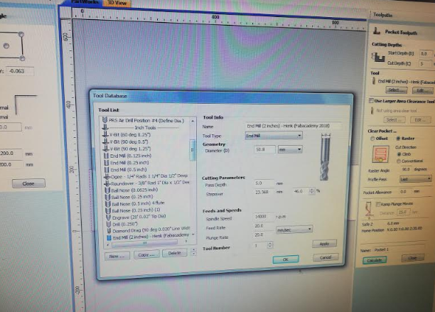Viewport: 435px width, 312px height.
Task: Click the Cutting Depths diagram icon
Action: pyautogui.click(x=378, y=58)
